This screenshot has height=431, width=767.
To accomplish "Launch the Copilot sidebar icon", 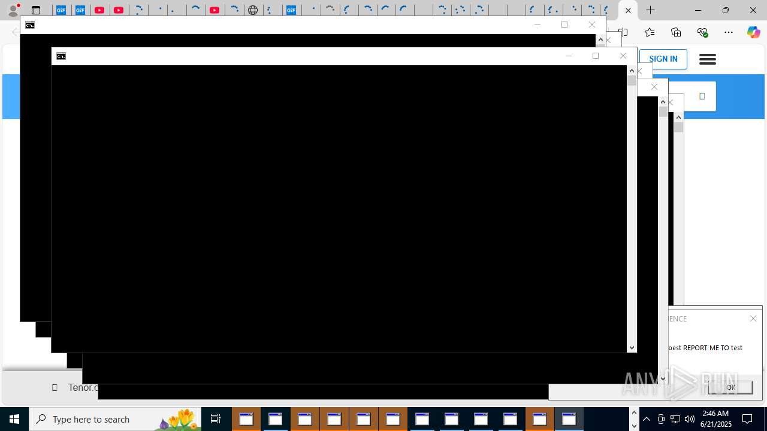I will [753, 32].
